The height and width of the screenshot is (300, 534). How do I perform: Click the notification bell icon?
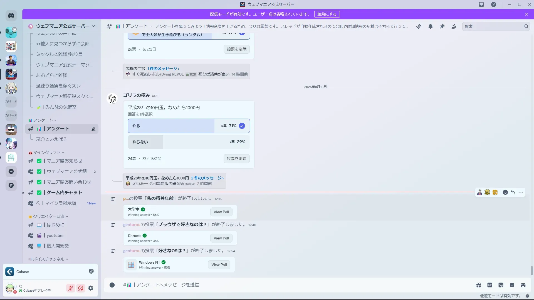[x=431, y=26]
